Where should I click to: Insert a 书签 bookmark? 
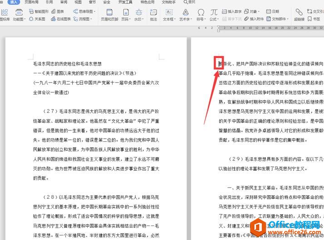click(314, 19)
